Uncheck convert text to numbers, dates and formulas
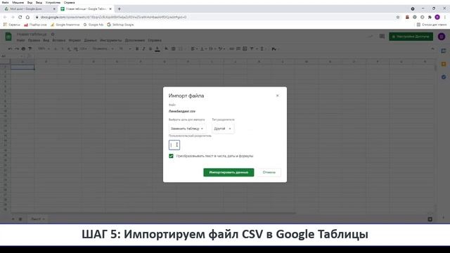This screenshot has width=450, height=253. click(x=171, y=156)
